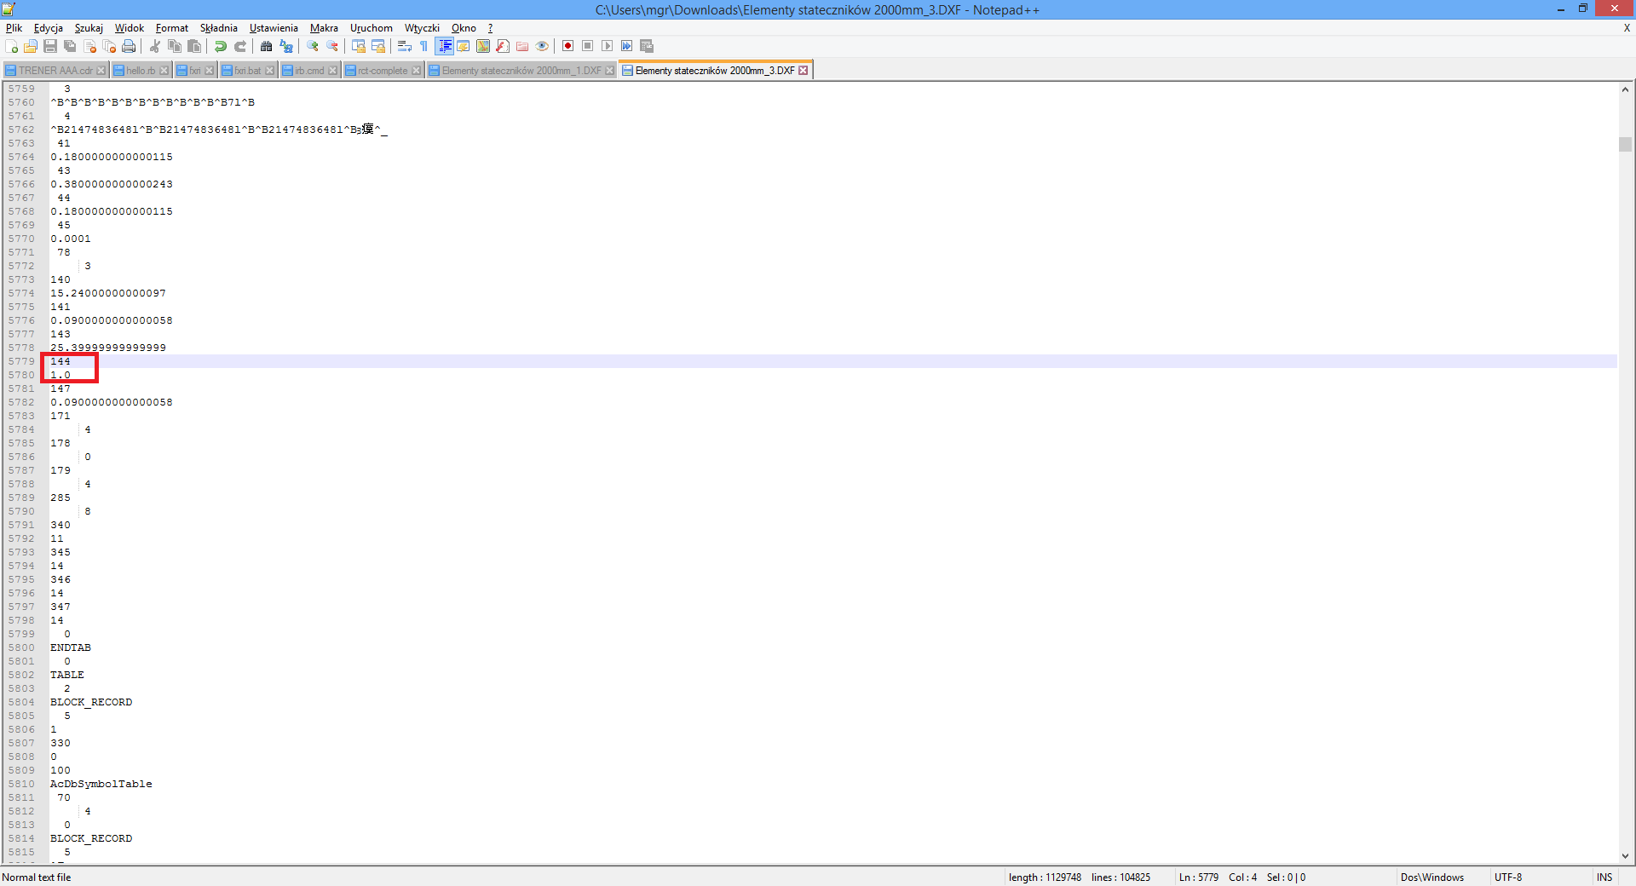The image size is (1636, 886).
Task: Toggle show all characters pilcrow button
Action: click(x=424, y=46)
